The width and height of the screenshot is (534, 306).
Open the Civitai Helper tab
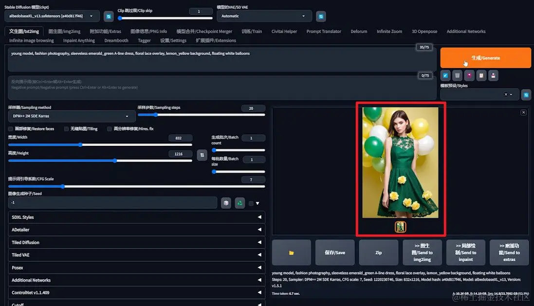pos(284,31)
